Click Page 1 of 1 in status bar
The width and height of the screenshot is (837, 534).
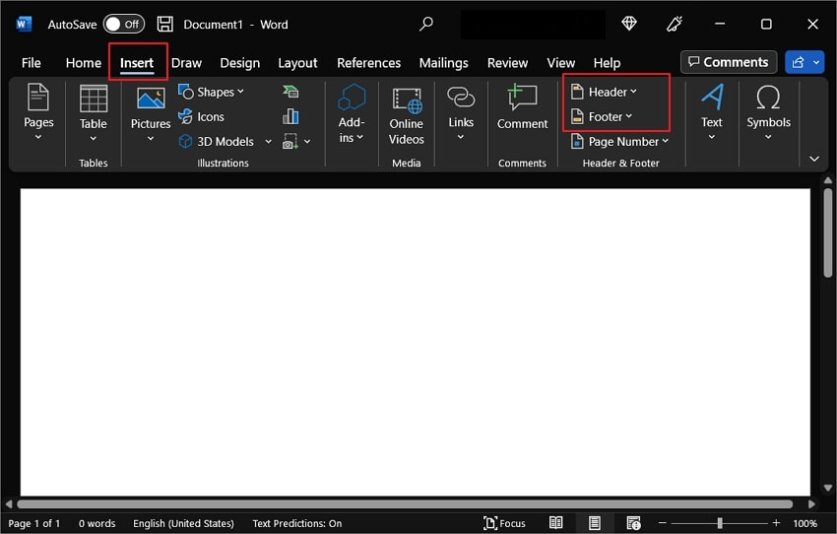coord(34,523)
